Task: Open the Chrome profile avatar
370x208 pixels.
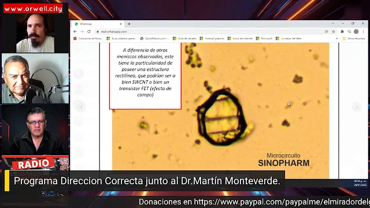Action: [x=356, y=32]
